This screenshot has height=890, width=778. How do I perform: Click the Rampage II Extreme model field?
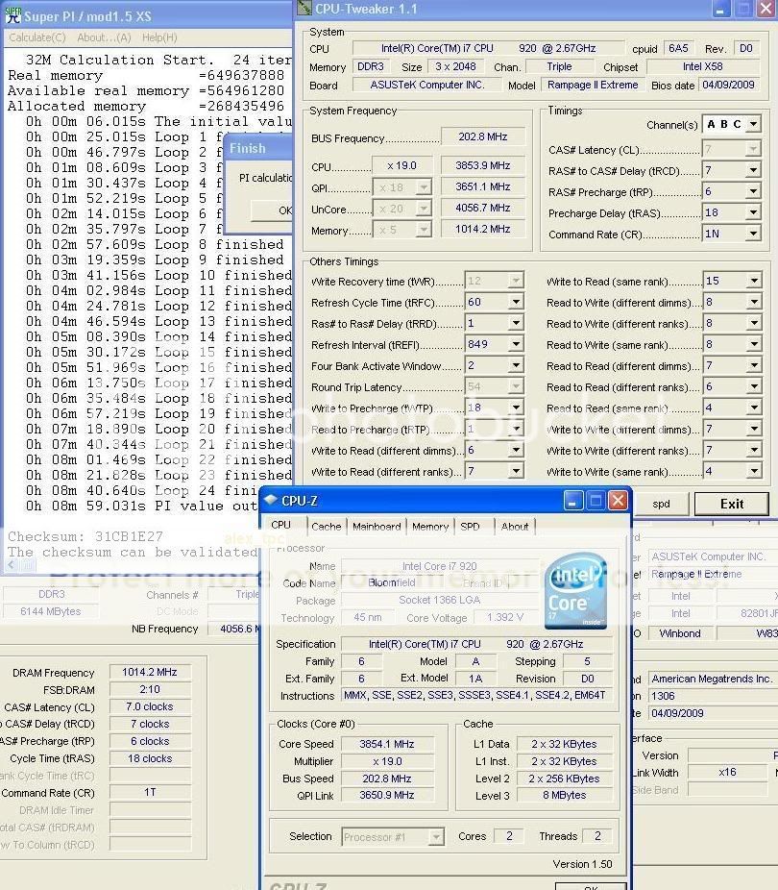[592, 85]
